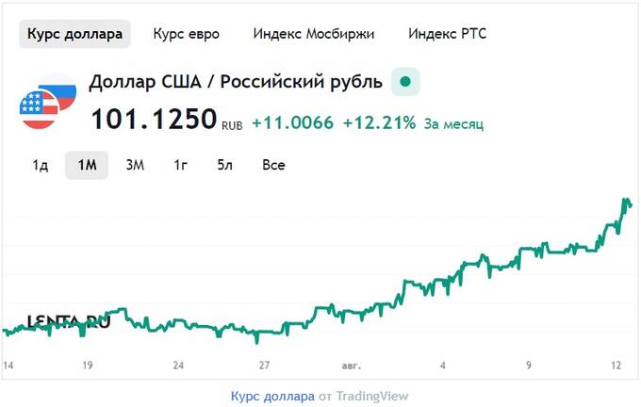
Task: Click the green market status dot
Action: tap(405, 82)
